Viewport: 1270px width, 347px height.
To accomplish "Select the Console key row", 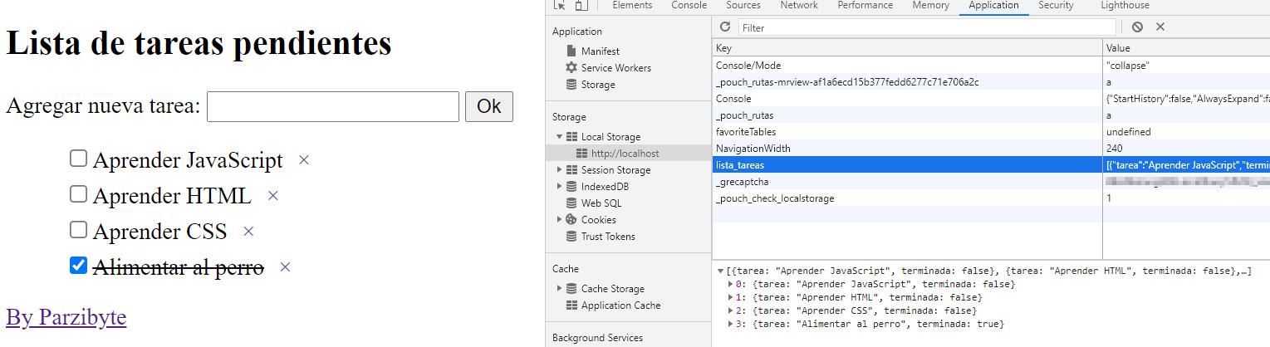I will (991, 99).
